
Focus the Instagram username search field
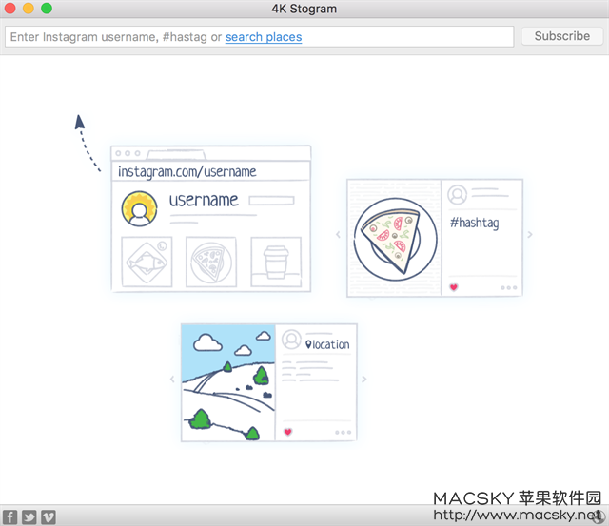click(260, 37)
